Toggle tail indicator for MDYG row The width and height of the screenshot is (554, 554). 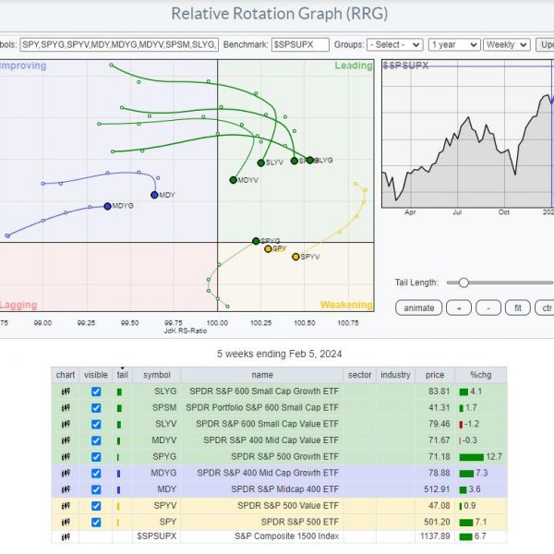point(119,473)
